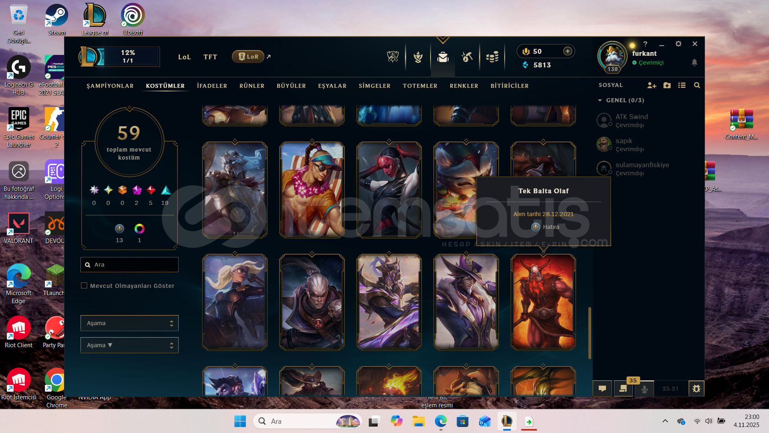Open the Loot crafting hammer icon
This screenshot has height=433, width=769.
pyautogui.click(x=467, y=57)
